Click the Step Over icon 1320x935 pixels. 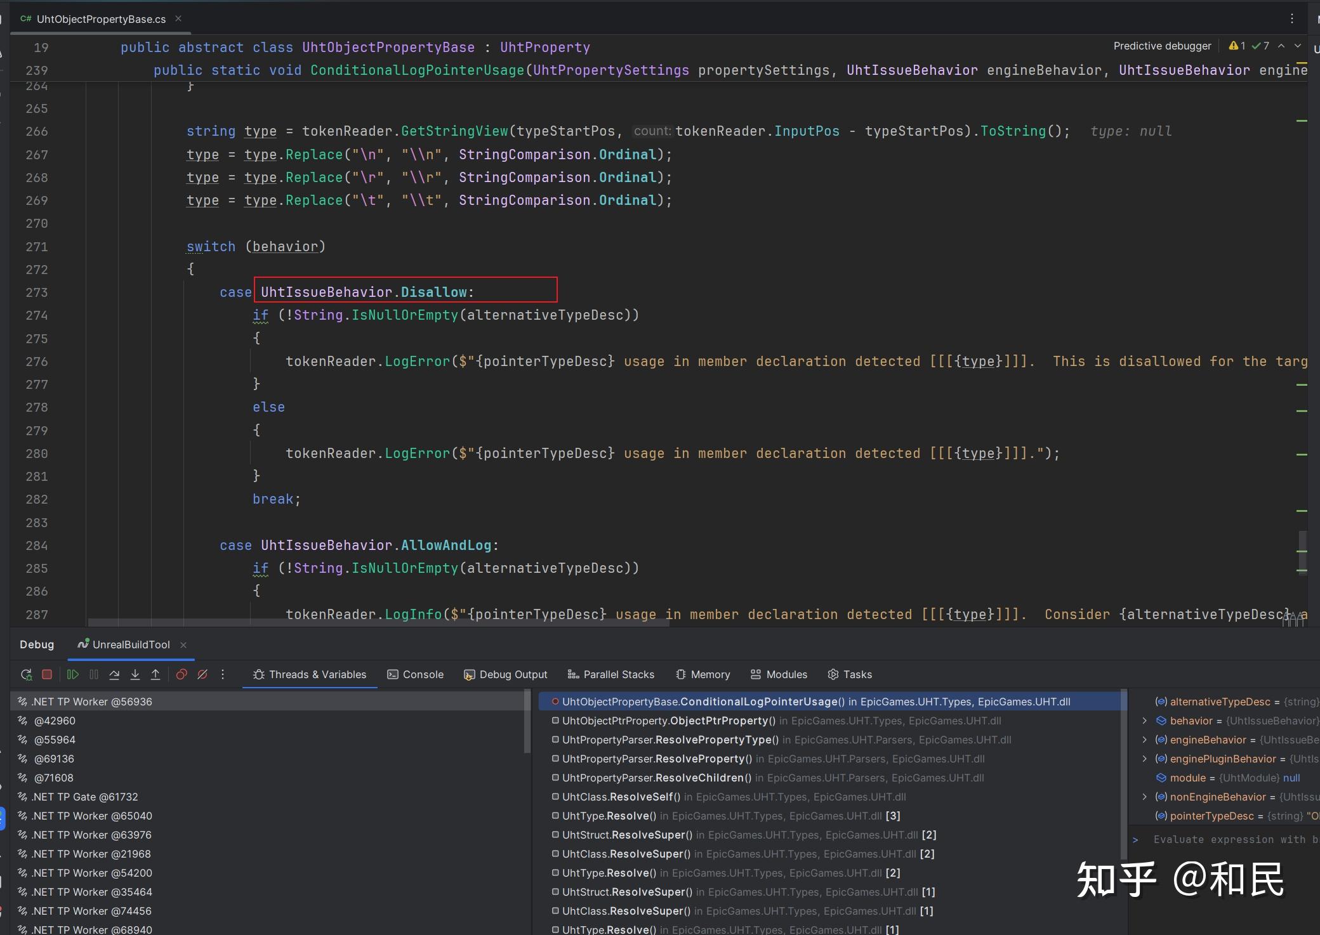pyautogui.click(x=114, y=674)
